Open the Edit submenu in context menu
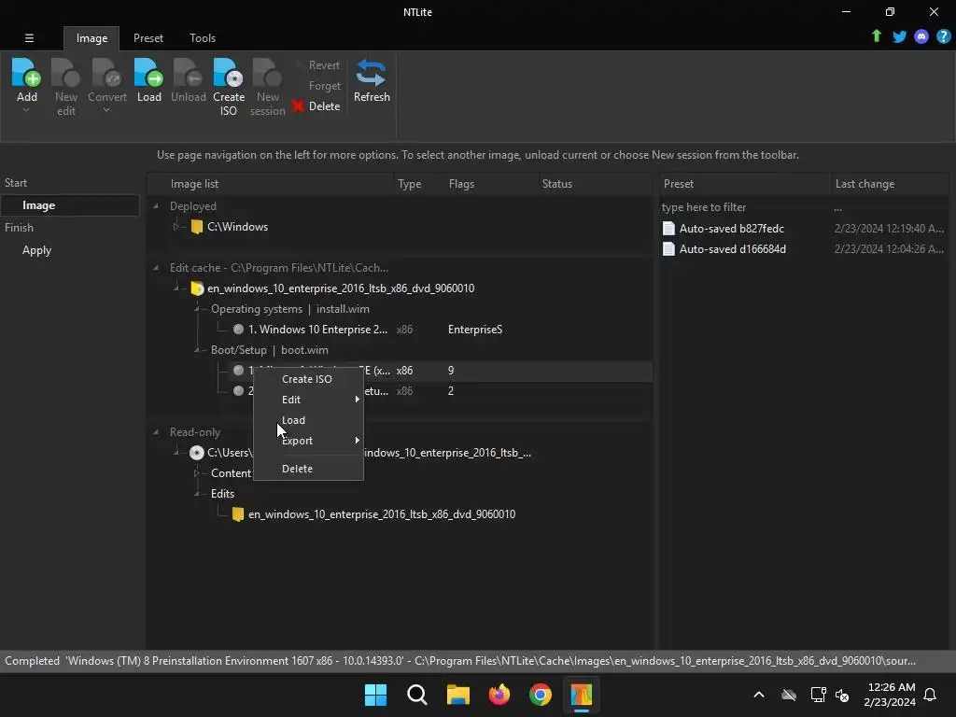 (x=308, y=400)
